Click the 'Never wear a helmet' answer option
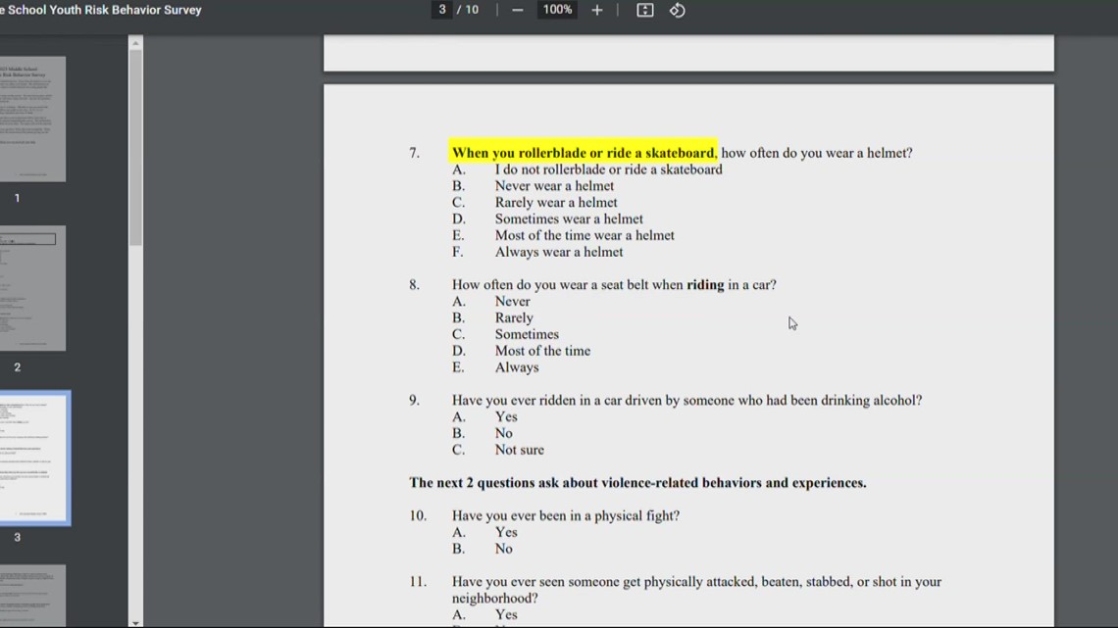Screen dimensions: 1118x628 [555, 185]
